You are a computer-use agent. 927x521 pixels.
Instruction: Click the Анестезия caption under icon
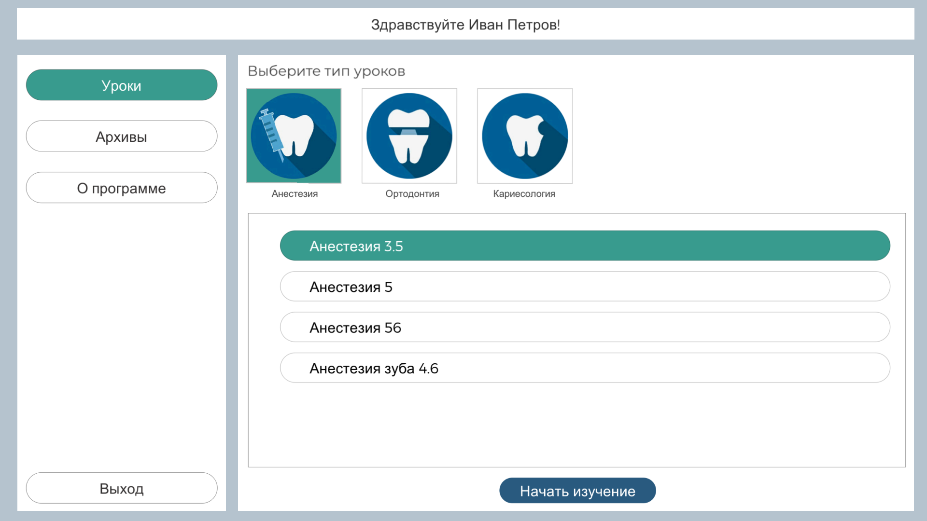pyautogui.click(x=295, y=193)
